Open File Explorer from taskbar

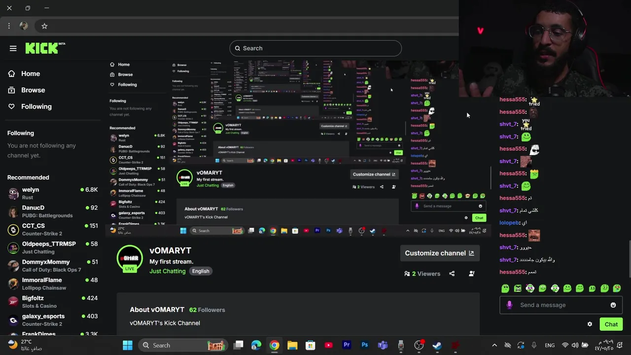click(x=292, y=345)
